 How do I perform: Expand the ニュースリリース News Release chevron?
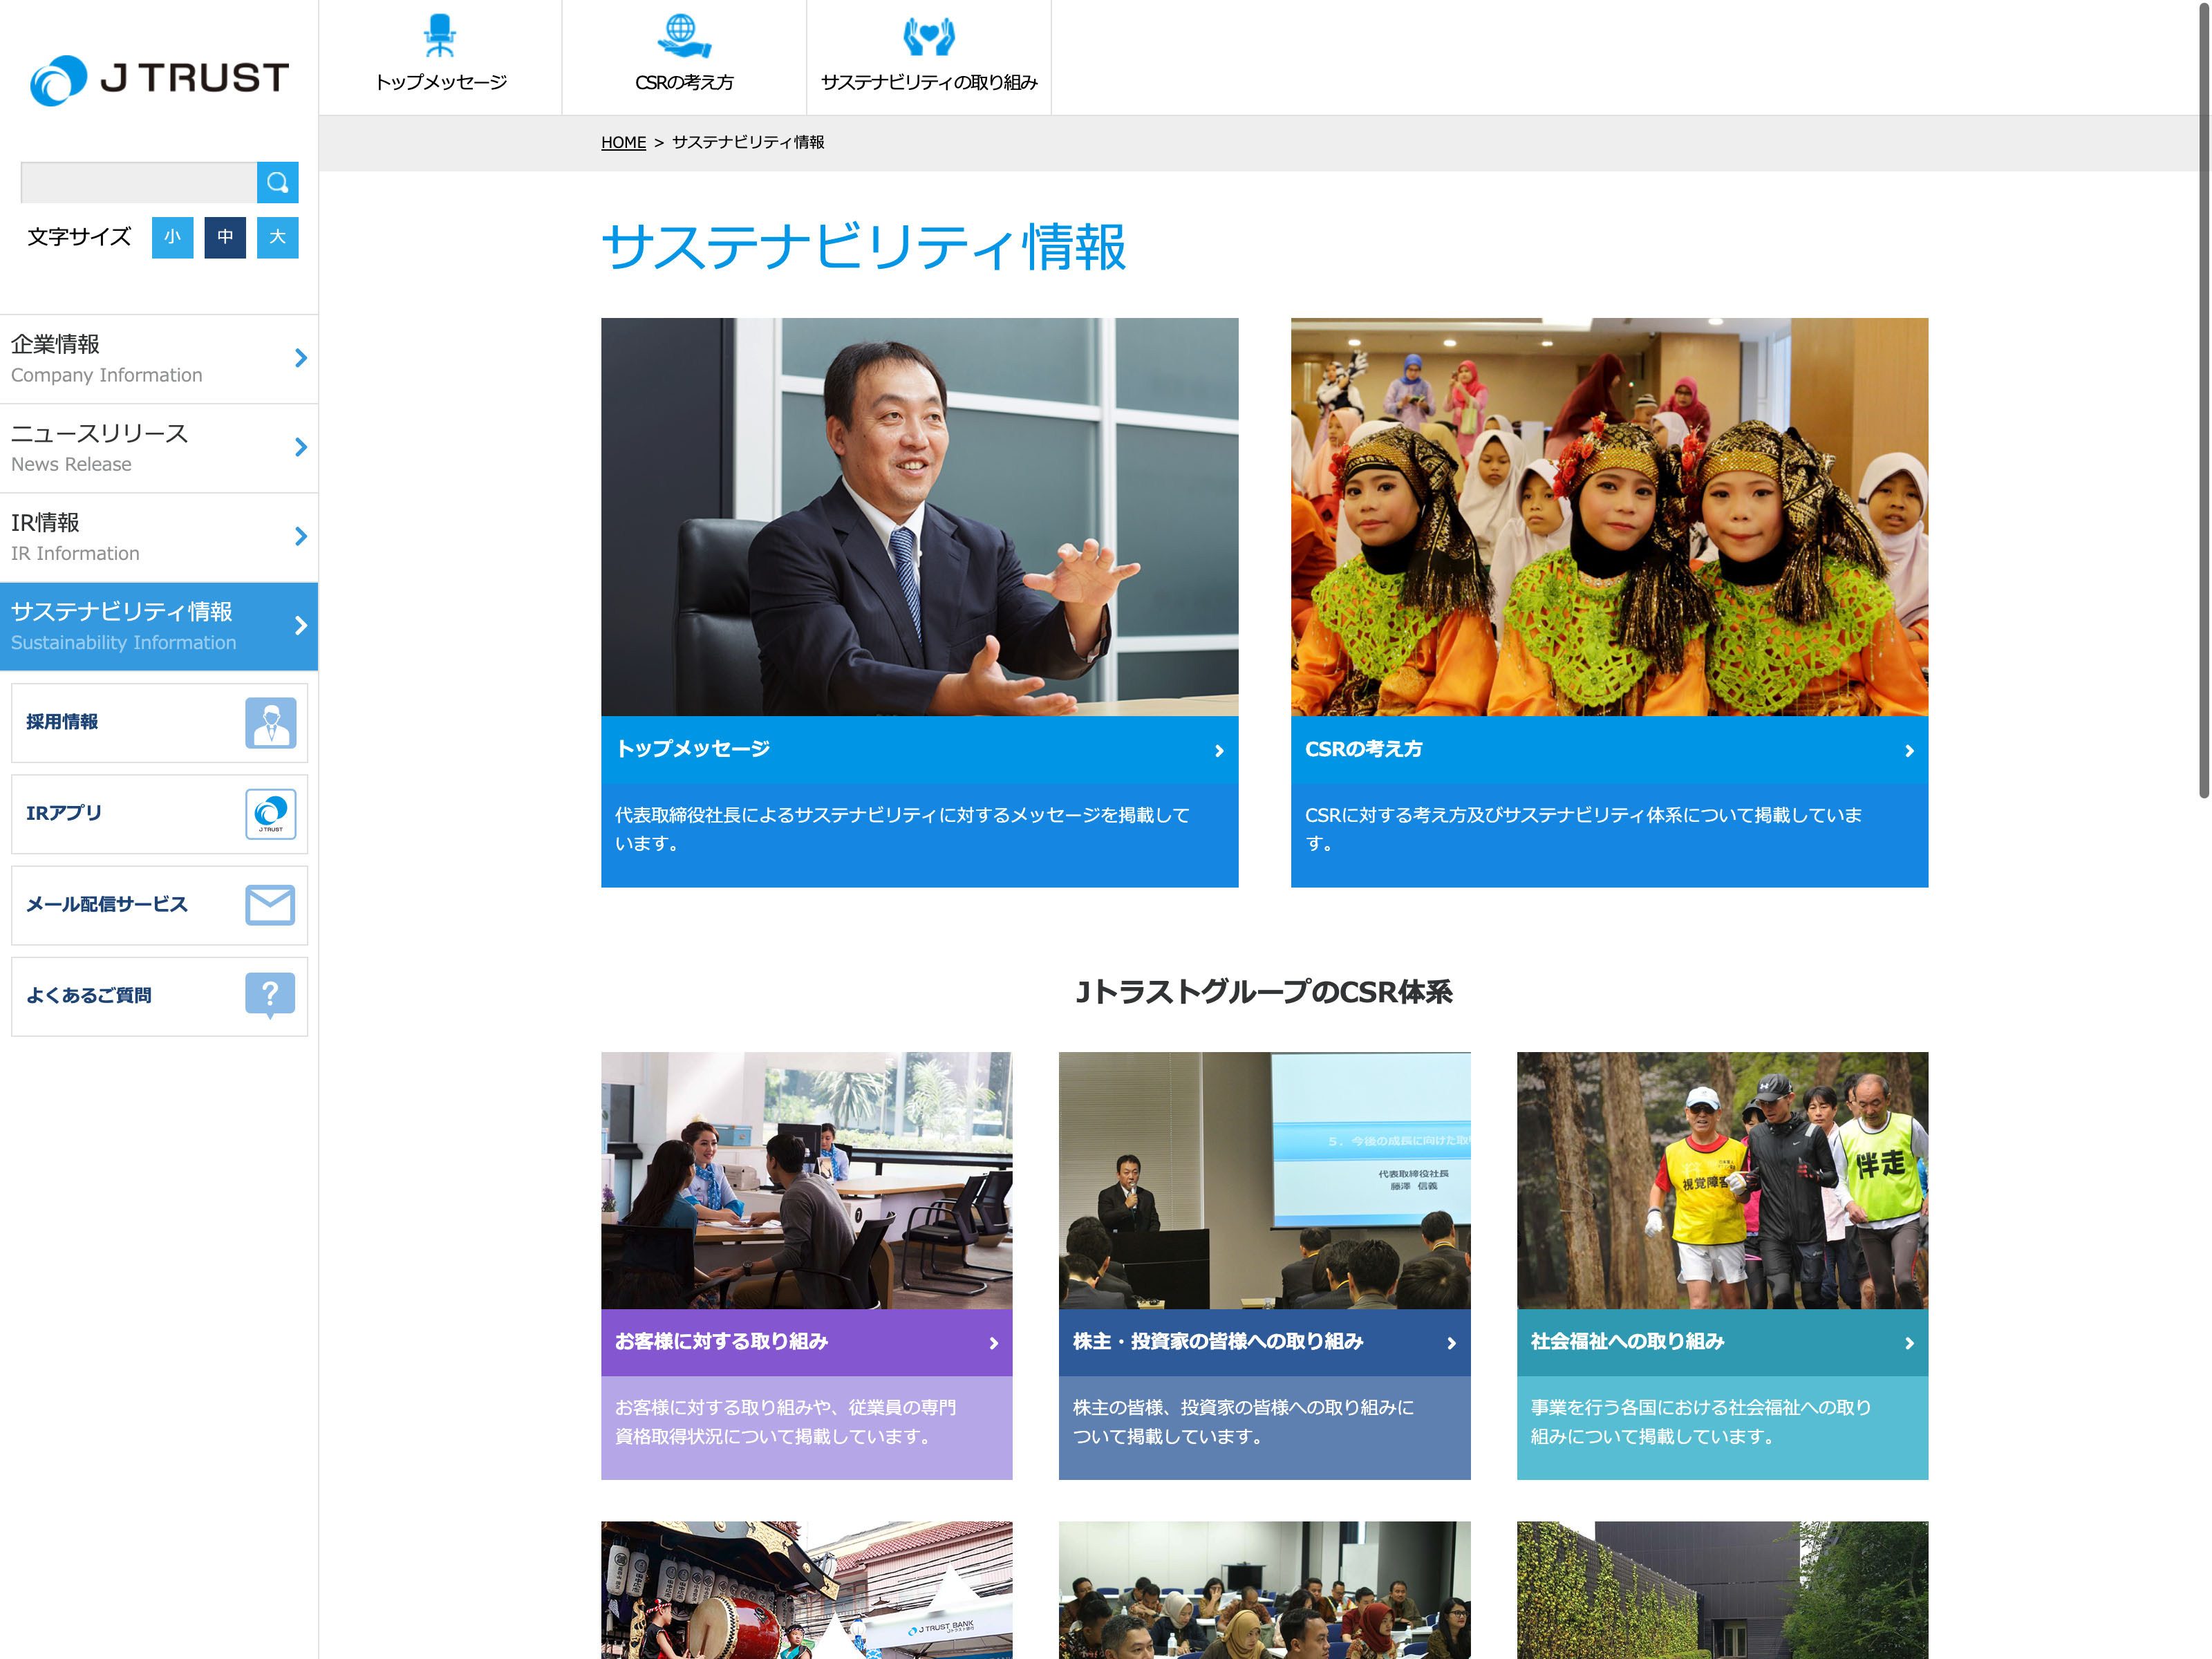[301, 447]
